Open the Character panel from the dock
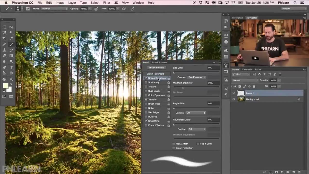This screenshot has height=174, width=309. (x=226, y=89)
